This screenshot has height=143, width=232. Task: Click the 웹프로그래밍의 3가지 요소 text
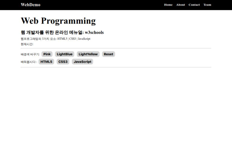click(39, 39)
